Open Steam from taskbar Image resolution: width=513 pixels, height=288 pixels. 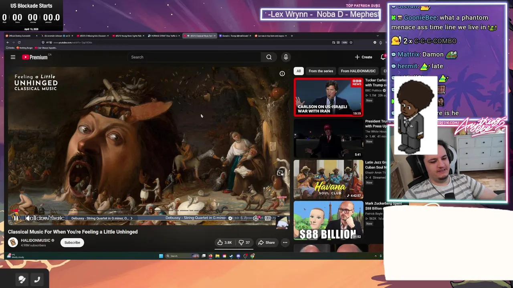click(231, 256)
